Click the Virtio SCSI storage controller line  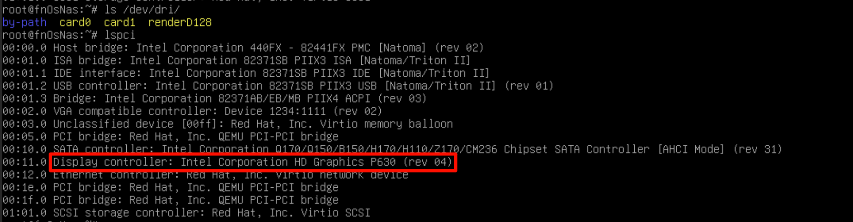pyautogui.click(x=186, y=213)
